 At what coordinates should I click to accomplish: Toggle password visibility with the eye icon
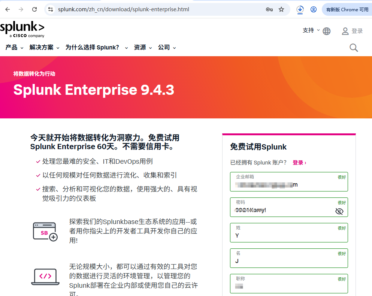click(x=339, y=211)
